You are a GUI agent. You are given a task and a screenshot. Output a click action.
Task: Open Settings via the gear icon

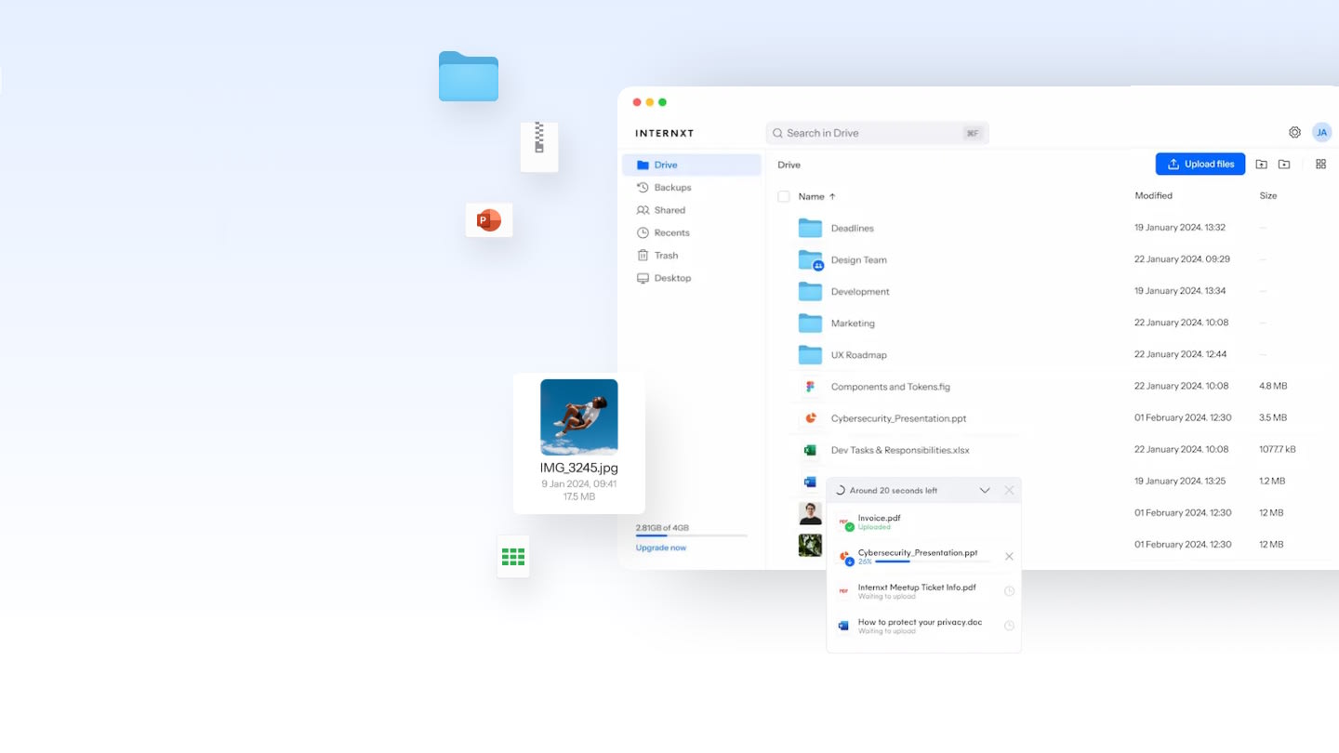click(x=1294, y=132)
